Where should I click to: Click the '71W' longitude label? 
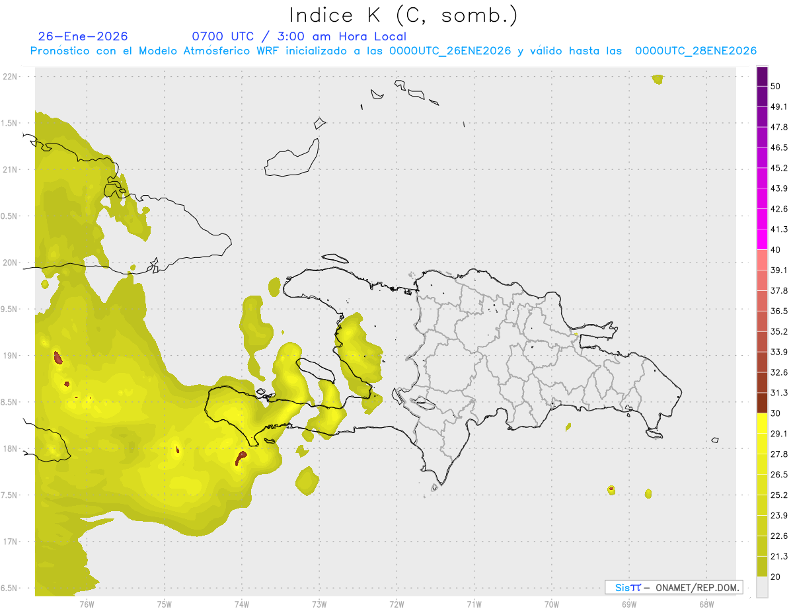tap(474, 604)
